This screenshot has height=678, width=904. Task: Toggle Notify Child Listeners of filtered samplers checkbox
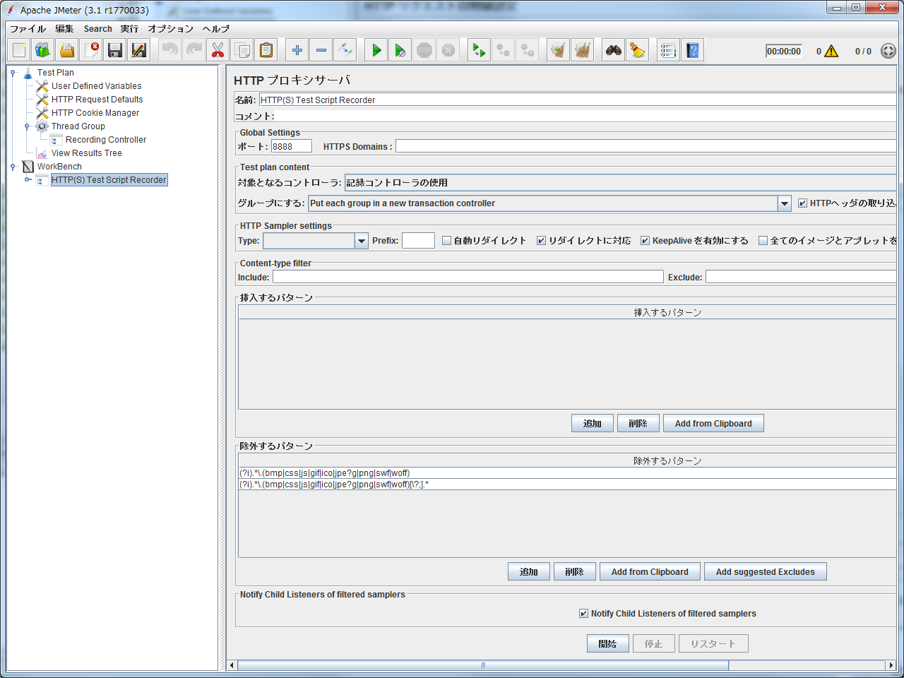tap(583, 614)
